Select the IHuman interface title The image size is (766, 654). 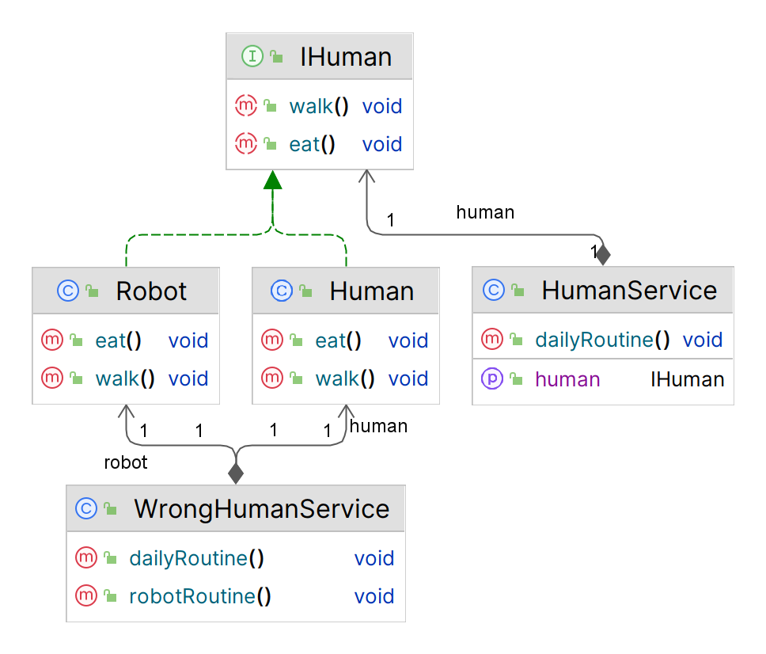[x=346, y=57]
